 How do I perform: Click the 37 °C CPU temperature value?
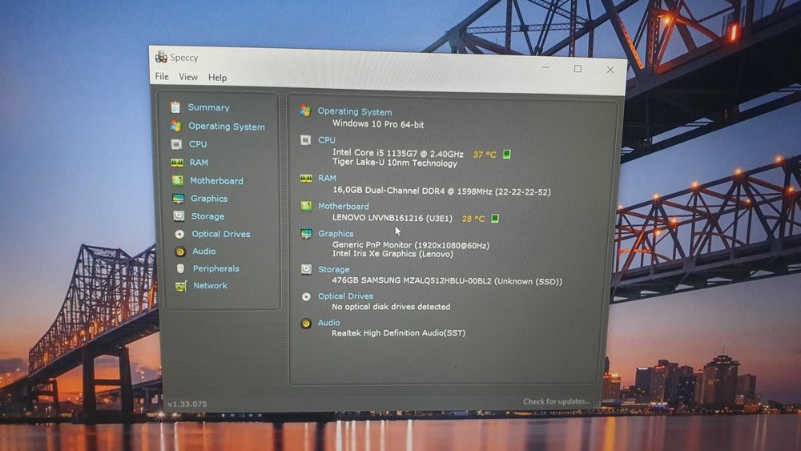[x=485, y=155]
